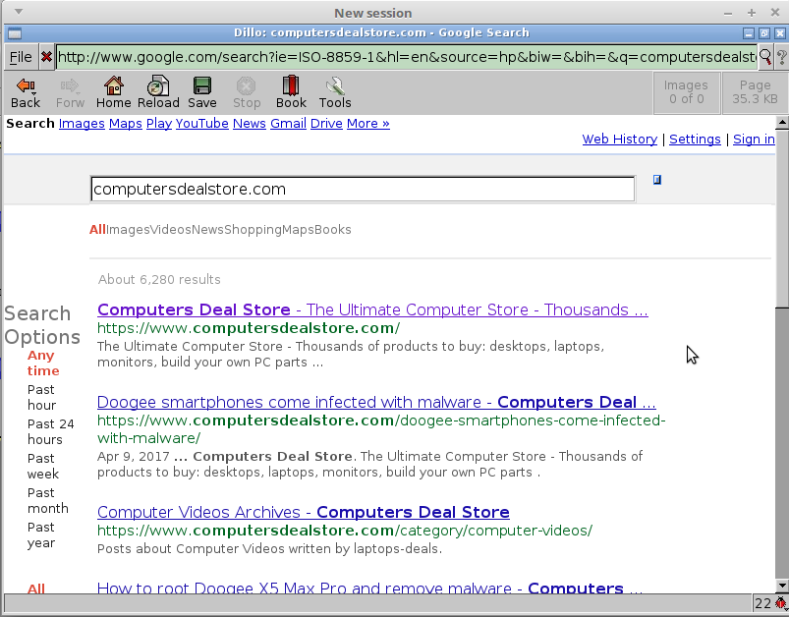Focus the Google search text box
This screenshot has height=617, width=789.
point(363,190)
